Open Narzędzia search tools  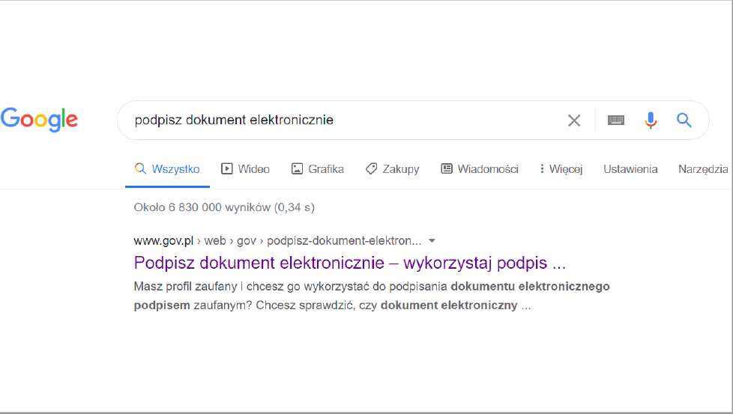tap(703, 169)
